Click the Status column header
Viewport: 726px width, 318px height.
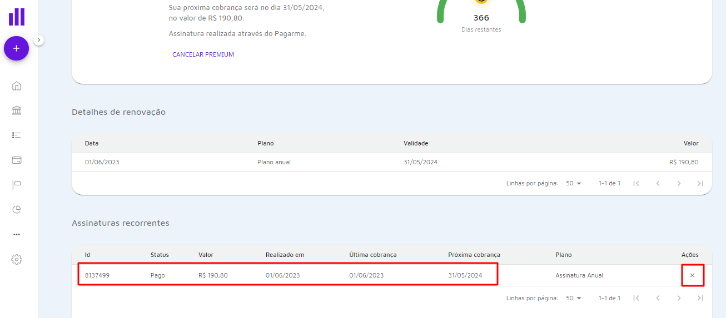tap(160, 255)
